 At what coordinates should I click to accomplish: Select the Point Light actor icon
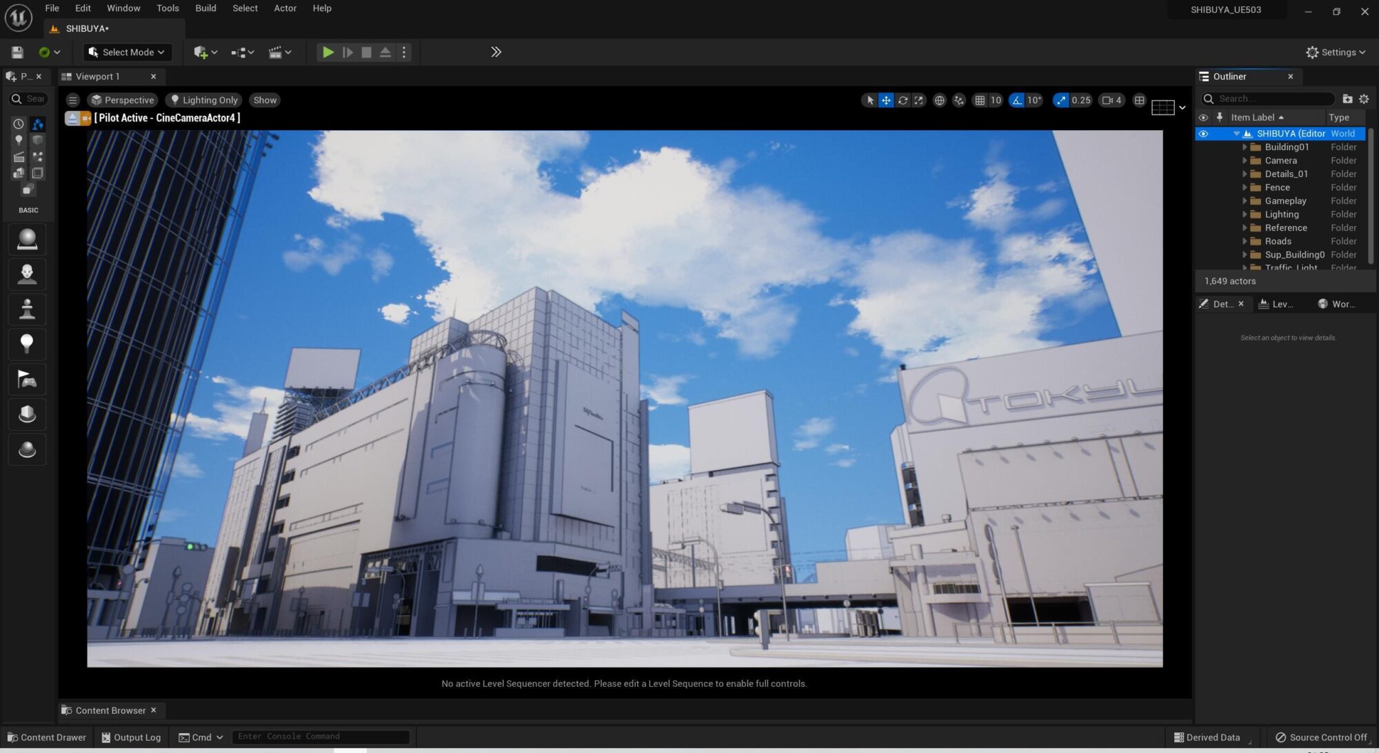point(27,344)
